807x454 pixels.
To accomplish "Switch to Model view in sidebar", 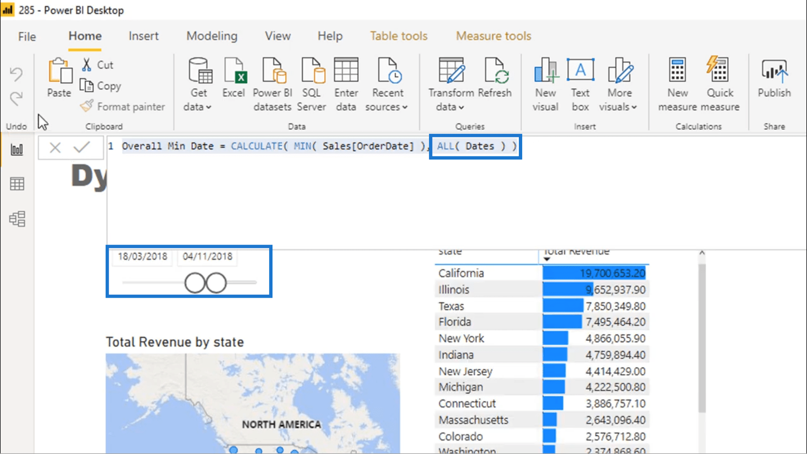I will [x=17, y=218].
